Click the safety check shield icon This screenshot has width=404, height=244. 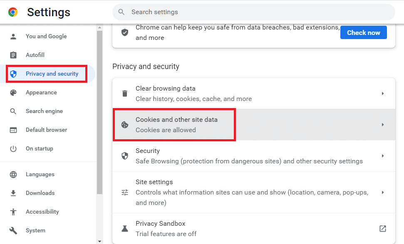coord(125,32)
